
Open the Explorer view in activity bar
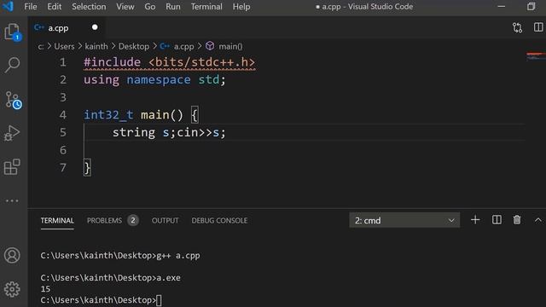[x=13, y=32]
